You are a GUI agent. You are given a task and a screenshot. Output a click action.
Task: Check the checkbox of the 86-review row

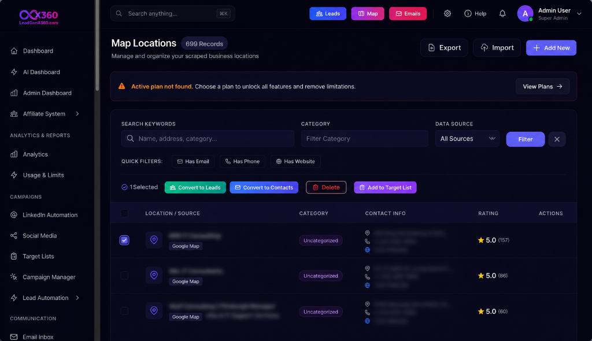pos(124,276)
